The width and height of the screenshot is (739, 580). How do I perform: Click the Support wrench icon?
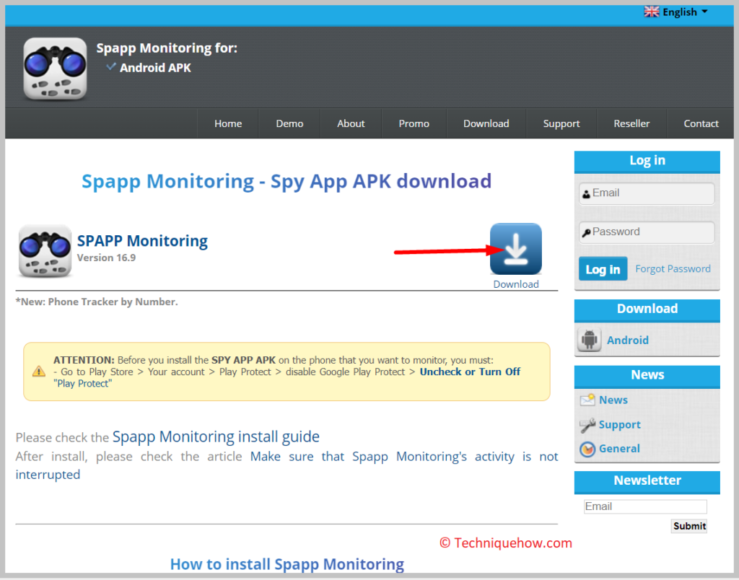click(587, 425)
